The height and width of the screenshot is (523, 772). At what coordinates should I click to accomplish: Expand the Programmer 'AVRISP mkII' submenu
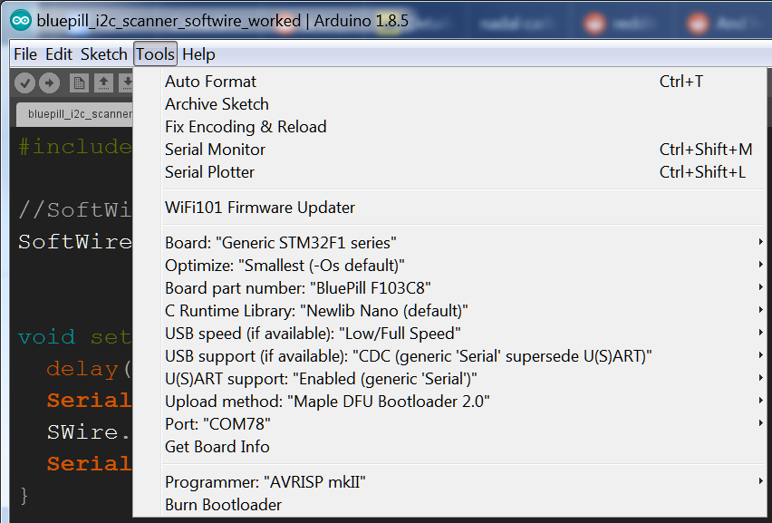(x=762, y=481)
